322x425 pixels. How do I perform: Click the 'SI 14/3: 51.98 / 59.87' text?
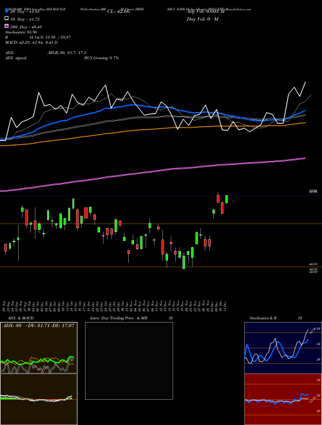pyautogui.click(x=50, y=37)
